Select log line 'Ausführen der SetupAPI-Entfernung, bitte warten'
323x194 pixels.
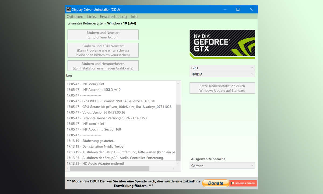[120, 152]
